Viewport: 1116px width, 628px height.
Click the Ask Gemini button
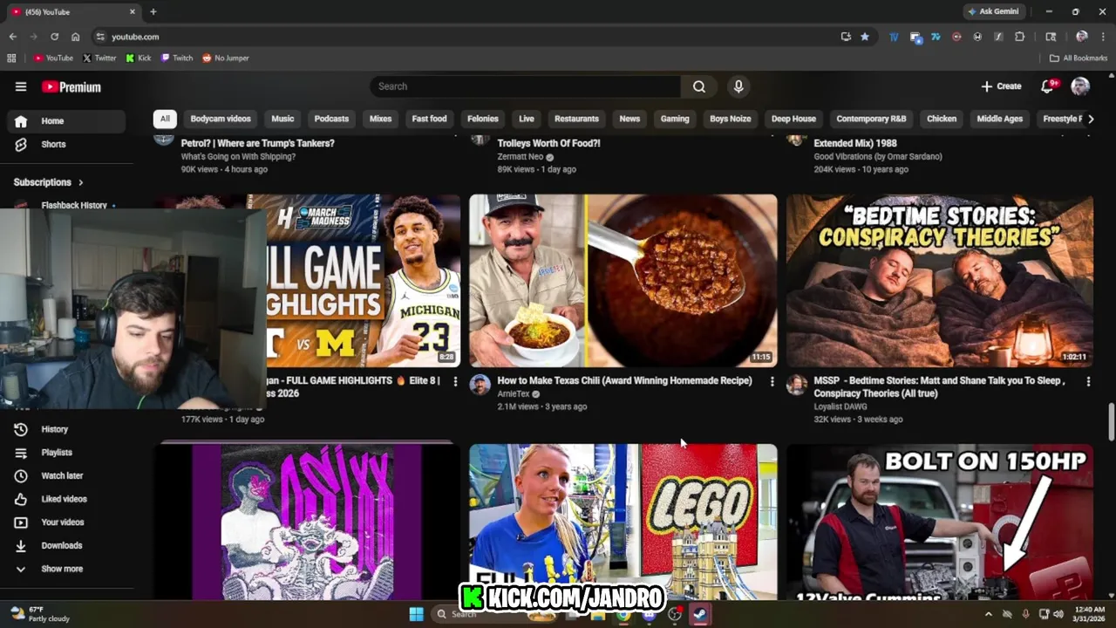pyautogui.click(x=993, y=11)
